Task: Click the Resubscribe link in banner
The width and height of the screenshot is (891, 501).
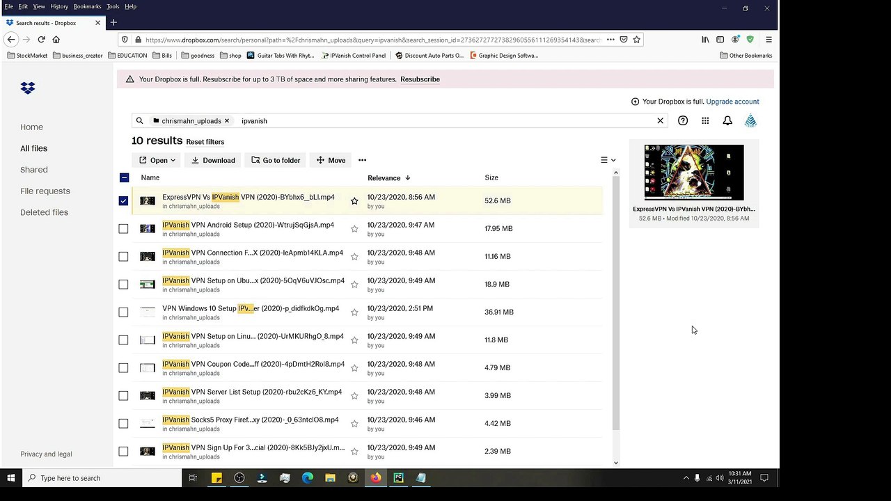Action: pyautogui.click(x=420, y=79)
